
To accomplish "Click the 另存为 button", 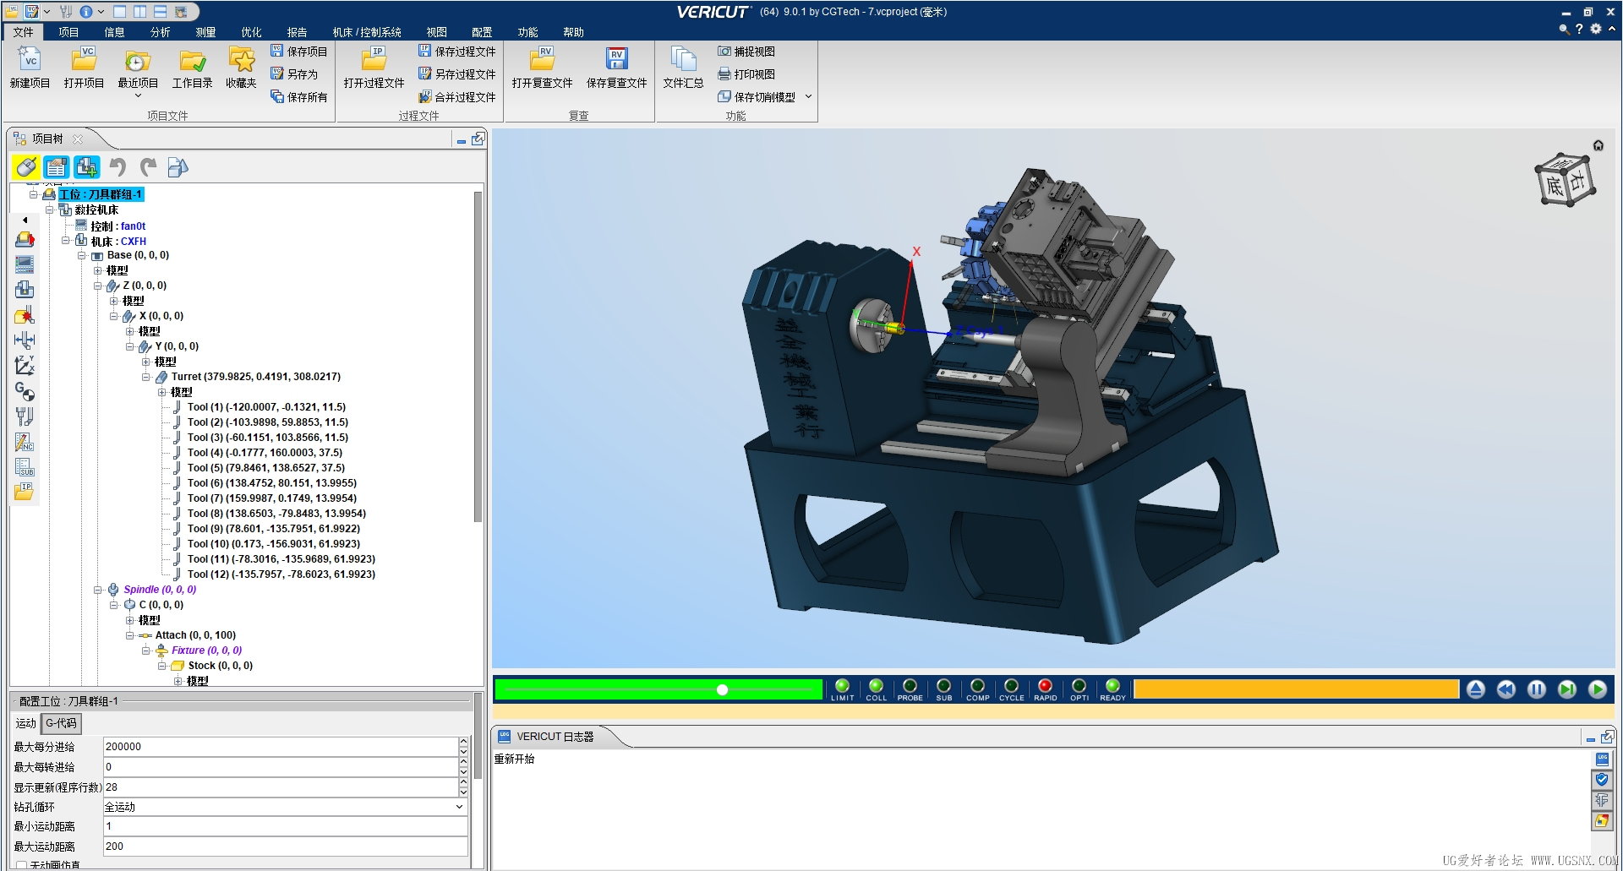I will pyautogui.click(x=294, y=74).
